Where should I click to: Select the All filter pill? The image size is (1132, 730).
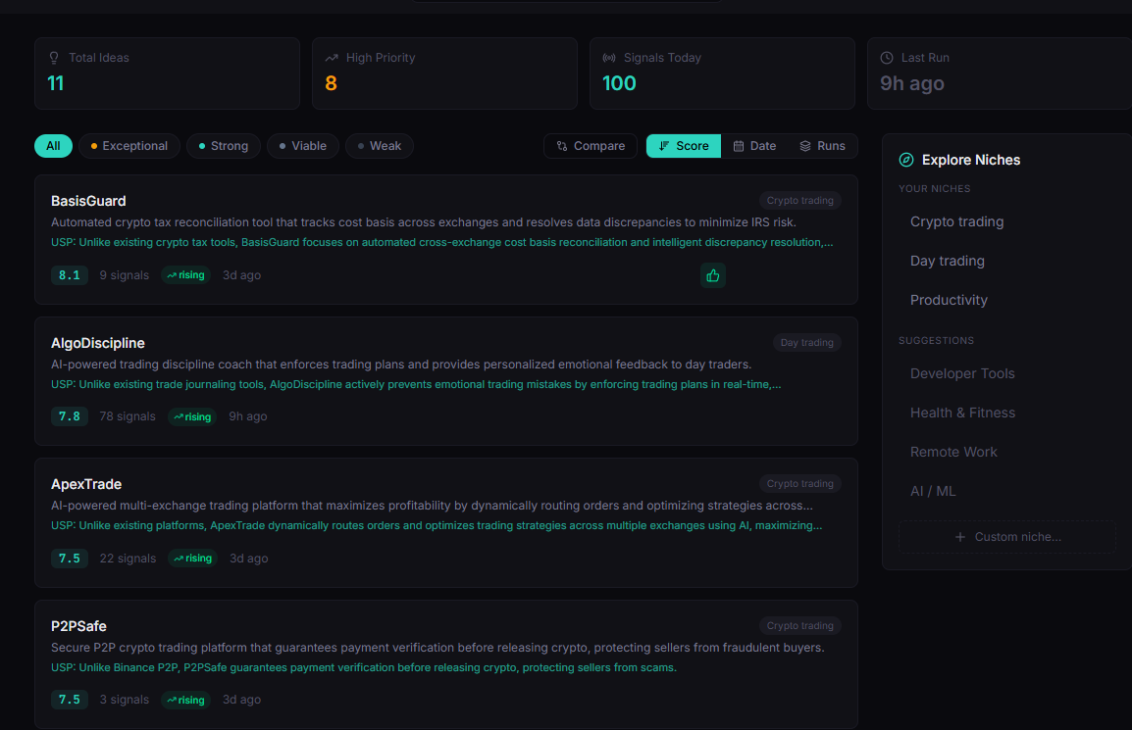click(x=53, y=146)
